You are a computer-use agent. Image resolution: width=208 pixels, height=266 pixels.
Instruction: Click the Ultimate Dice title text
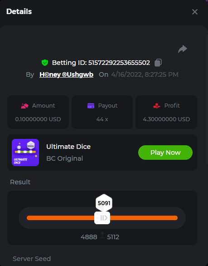(68, 147)
